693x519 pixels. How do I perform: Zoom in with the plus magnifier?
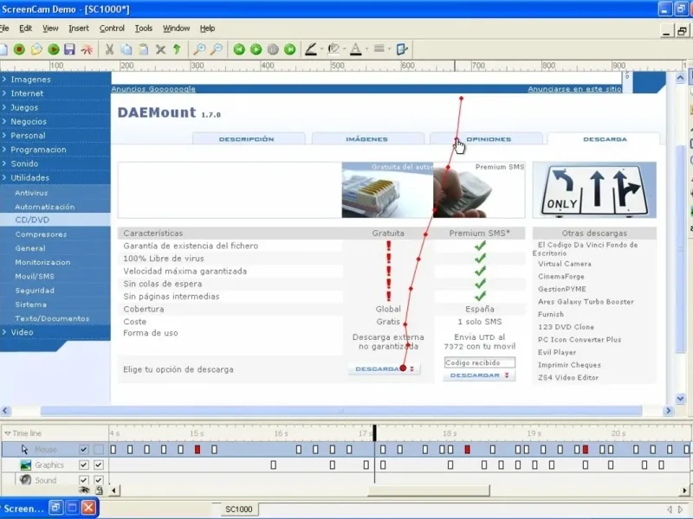tap(199, 49)
